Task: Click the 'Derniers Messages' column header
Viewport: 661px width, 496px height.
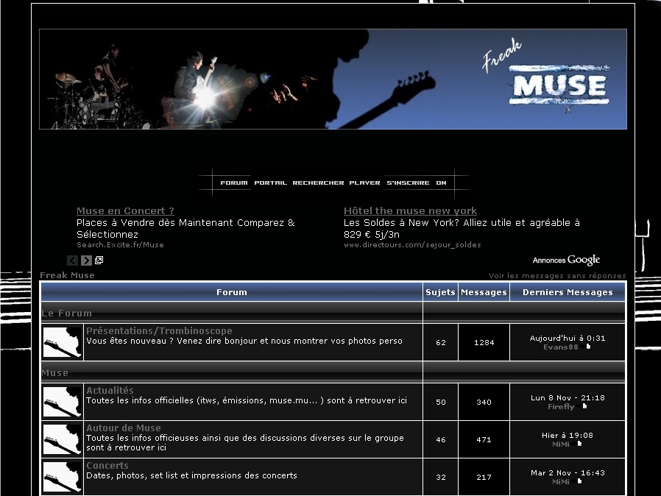Action: pyautogui.click(x=568, y=292)
